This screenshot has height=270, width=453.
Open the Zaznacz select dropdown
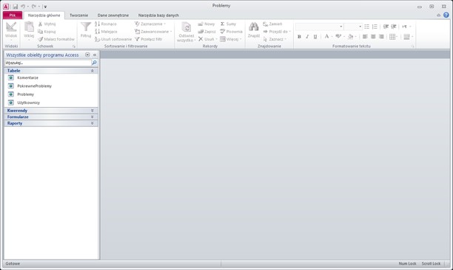(275, 39)
